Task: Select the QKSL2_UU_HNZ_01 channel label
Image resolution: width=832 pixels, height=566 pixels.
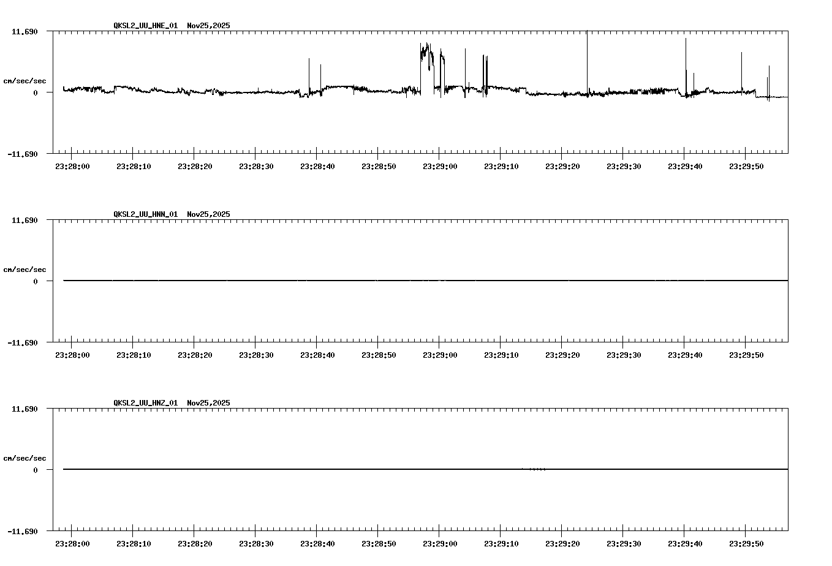Action: pyautogui.click(x=145, y=402)
